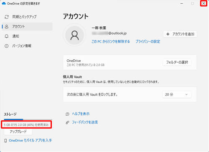Click 次の後に個人用 Vault をロックします label

click(x=92, y=94)
